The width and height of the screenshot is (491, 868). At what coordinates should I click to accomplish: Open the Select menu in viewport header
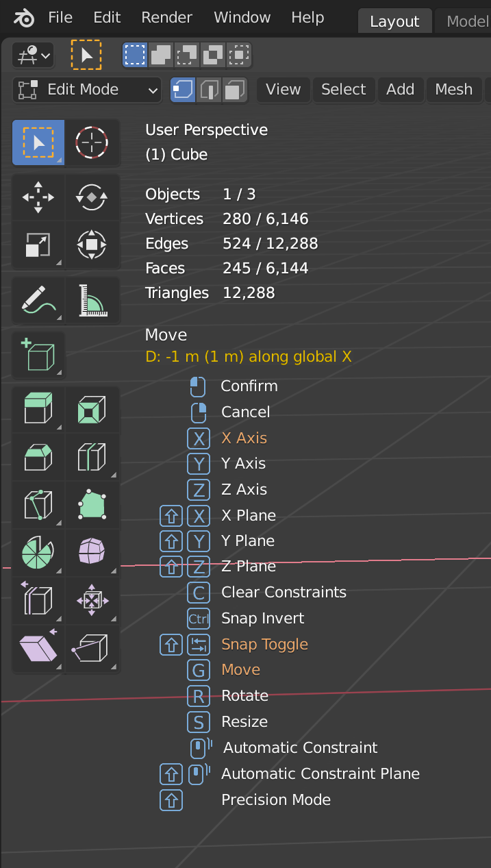click(343, 90)
